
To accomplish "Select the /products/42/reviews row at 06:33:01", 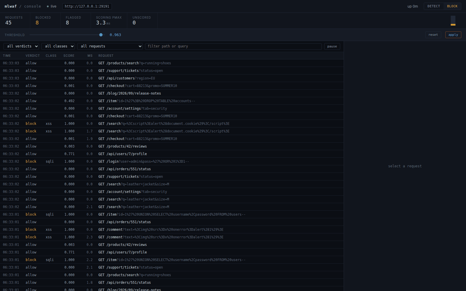I will (172, 245).
